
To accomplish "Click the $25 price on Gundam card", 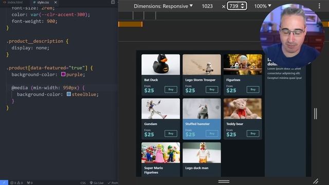I will point(149,135).
